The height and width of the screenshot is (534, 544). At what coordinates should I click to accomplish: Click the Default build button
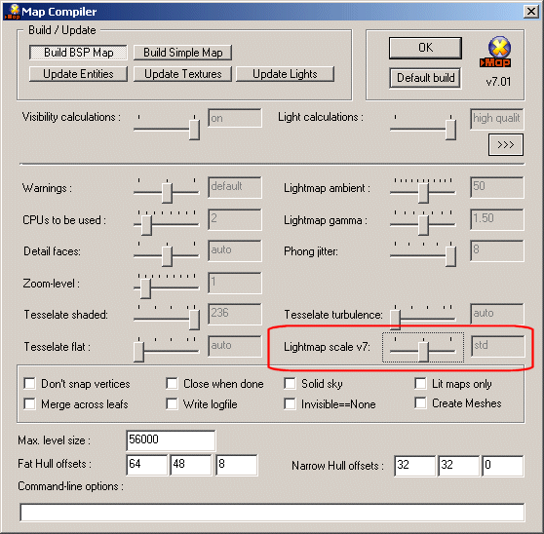click(x=425, y=78)
